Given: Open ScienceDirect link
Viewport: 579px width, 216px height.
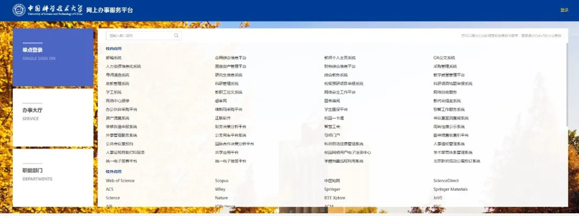Looking at the screenshot, I should click(x=446, y=181).
